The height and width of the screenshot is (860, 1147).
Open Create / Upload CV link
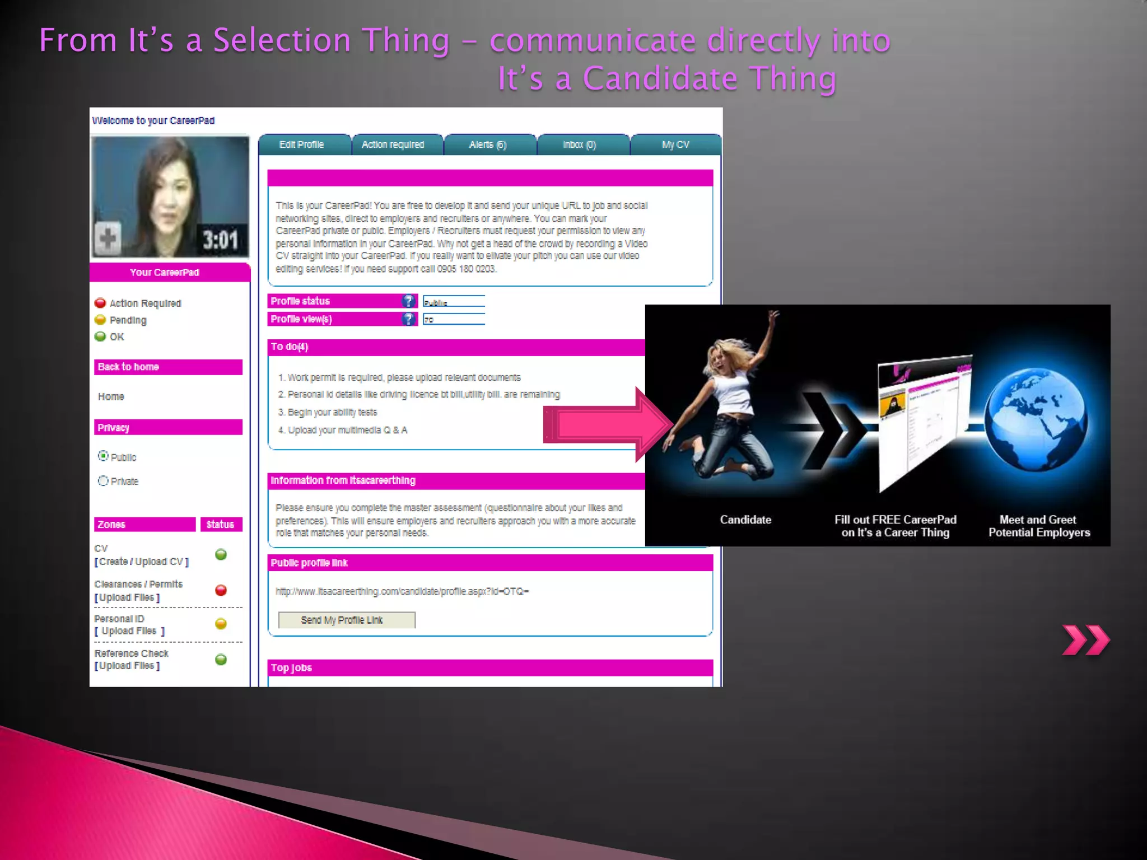point(142,562)
